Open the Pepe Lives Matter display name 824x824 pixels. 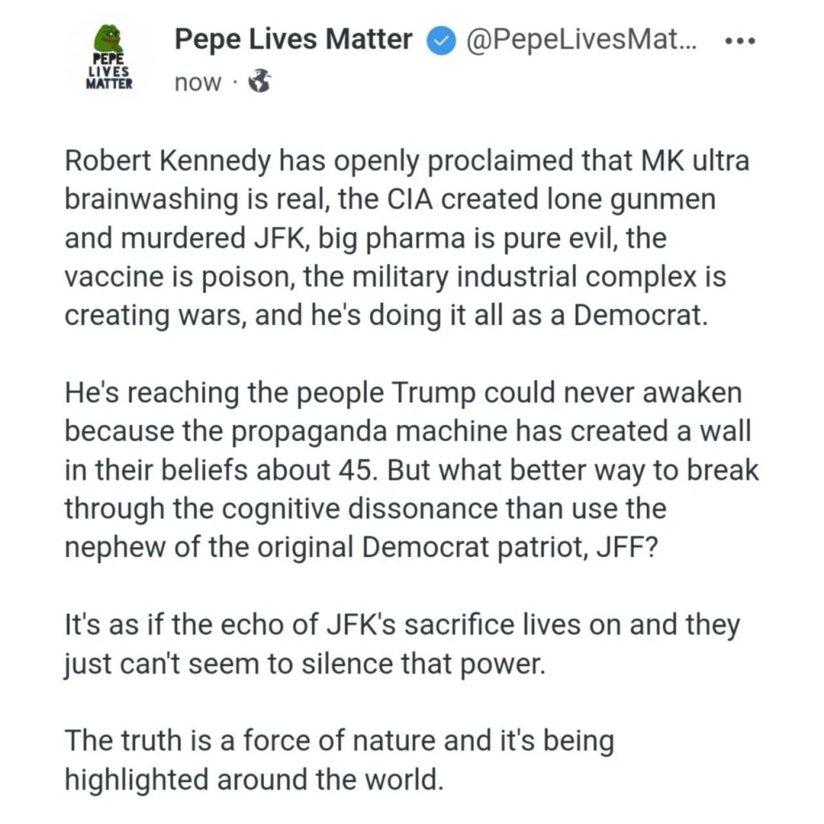point(294,40)
